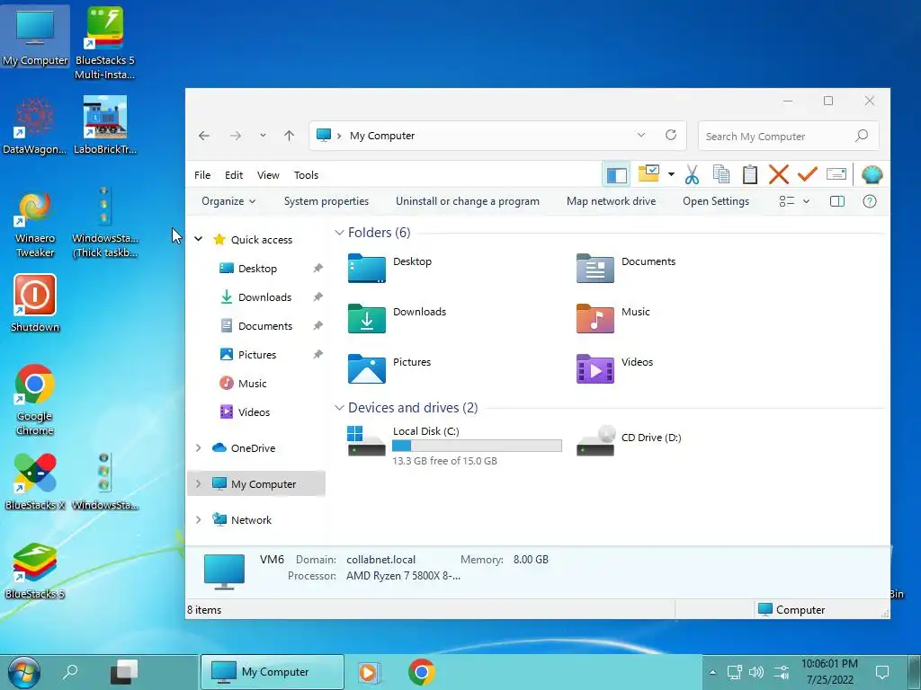Image resolution: width=921 pixels, height=690 pixels.
Task: Click the Local Disk C usage bar
Action: click(477, 446)
